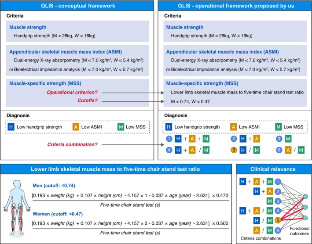Screen dimensions: 312x244
Task: Click the "Criteria" heading in conceptual framework
Action: pos(15,16)
